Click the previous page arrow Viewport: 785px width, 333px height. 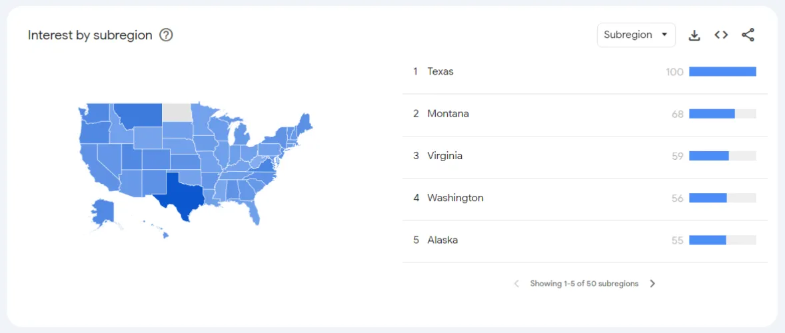coord(516,284)
